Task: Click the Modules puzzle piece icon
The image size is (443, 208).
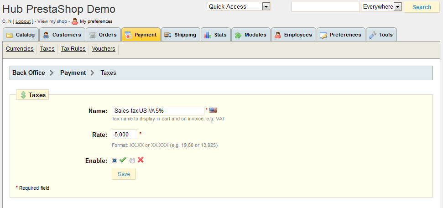Action: [x=238, y=35]
